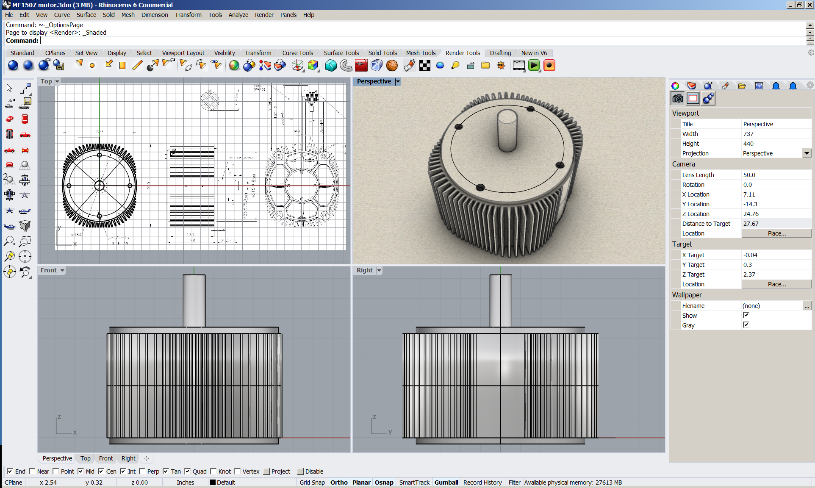Switch to the Drafting toolbar tab

point(500,53)
